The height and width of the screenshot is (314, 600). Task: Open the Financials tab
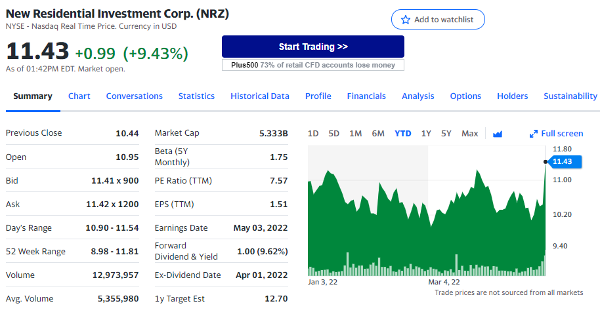[x=366, y=96]
